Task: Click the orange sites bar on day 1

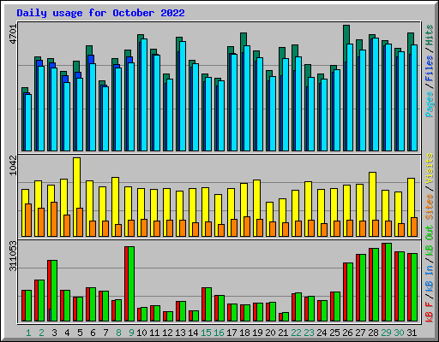Action: [x=28, y=220]
